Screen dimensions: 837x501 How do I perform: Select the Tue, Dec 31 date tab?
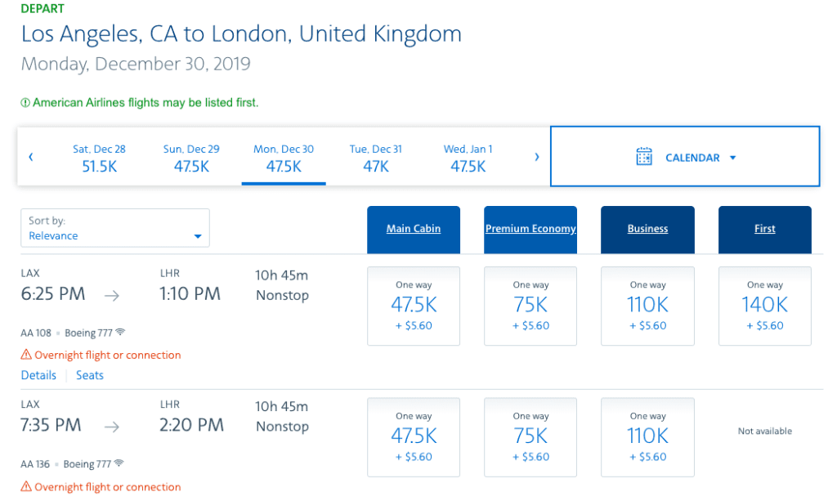point(376,157)
